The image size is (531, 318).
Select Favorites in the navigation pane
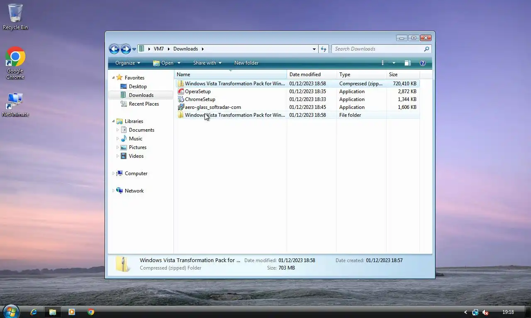pos(134,77)
